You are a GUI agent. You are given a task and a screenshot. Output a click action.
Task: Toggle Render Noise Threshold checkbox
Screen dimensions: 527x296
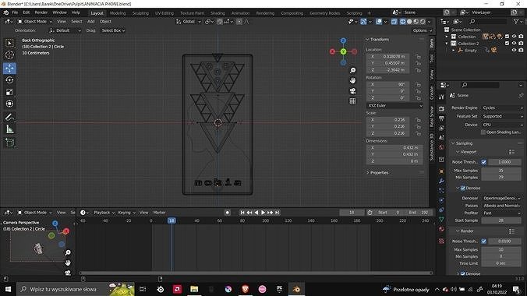[483, 241]
